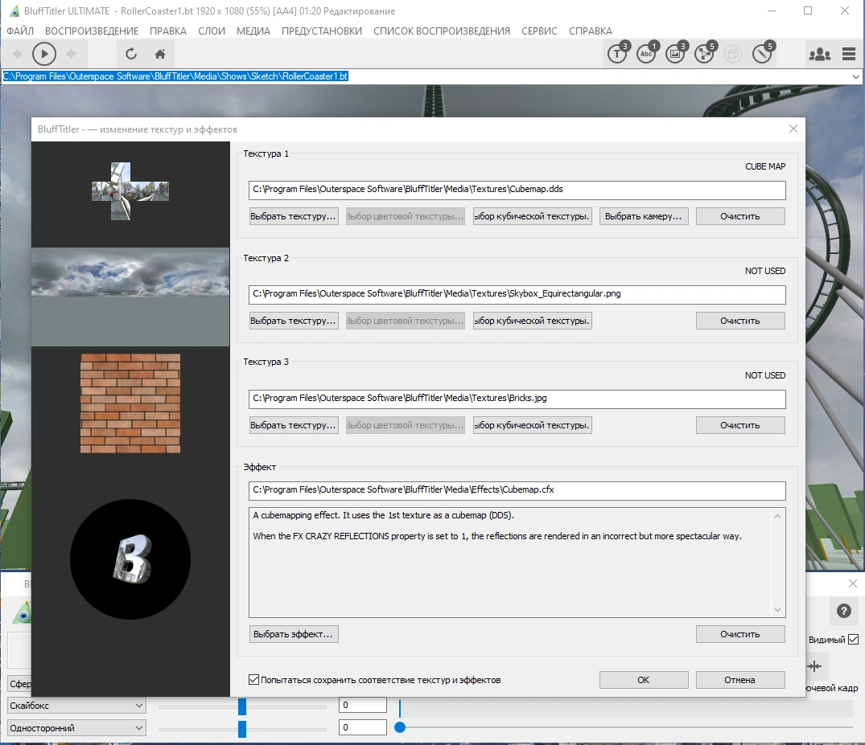Open the sketch/line layers icon
The image size is (865, 745).
[763, 53]
